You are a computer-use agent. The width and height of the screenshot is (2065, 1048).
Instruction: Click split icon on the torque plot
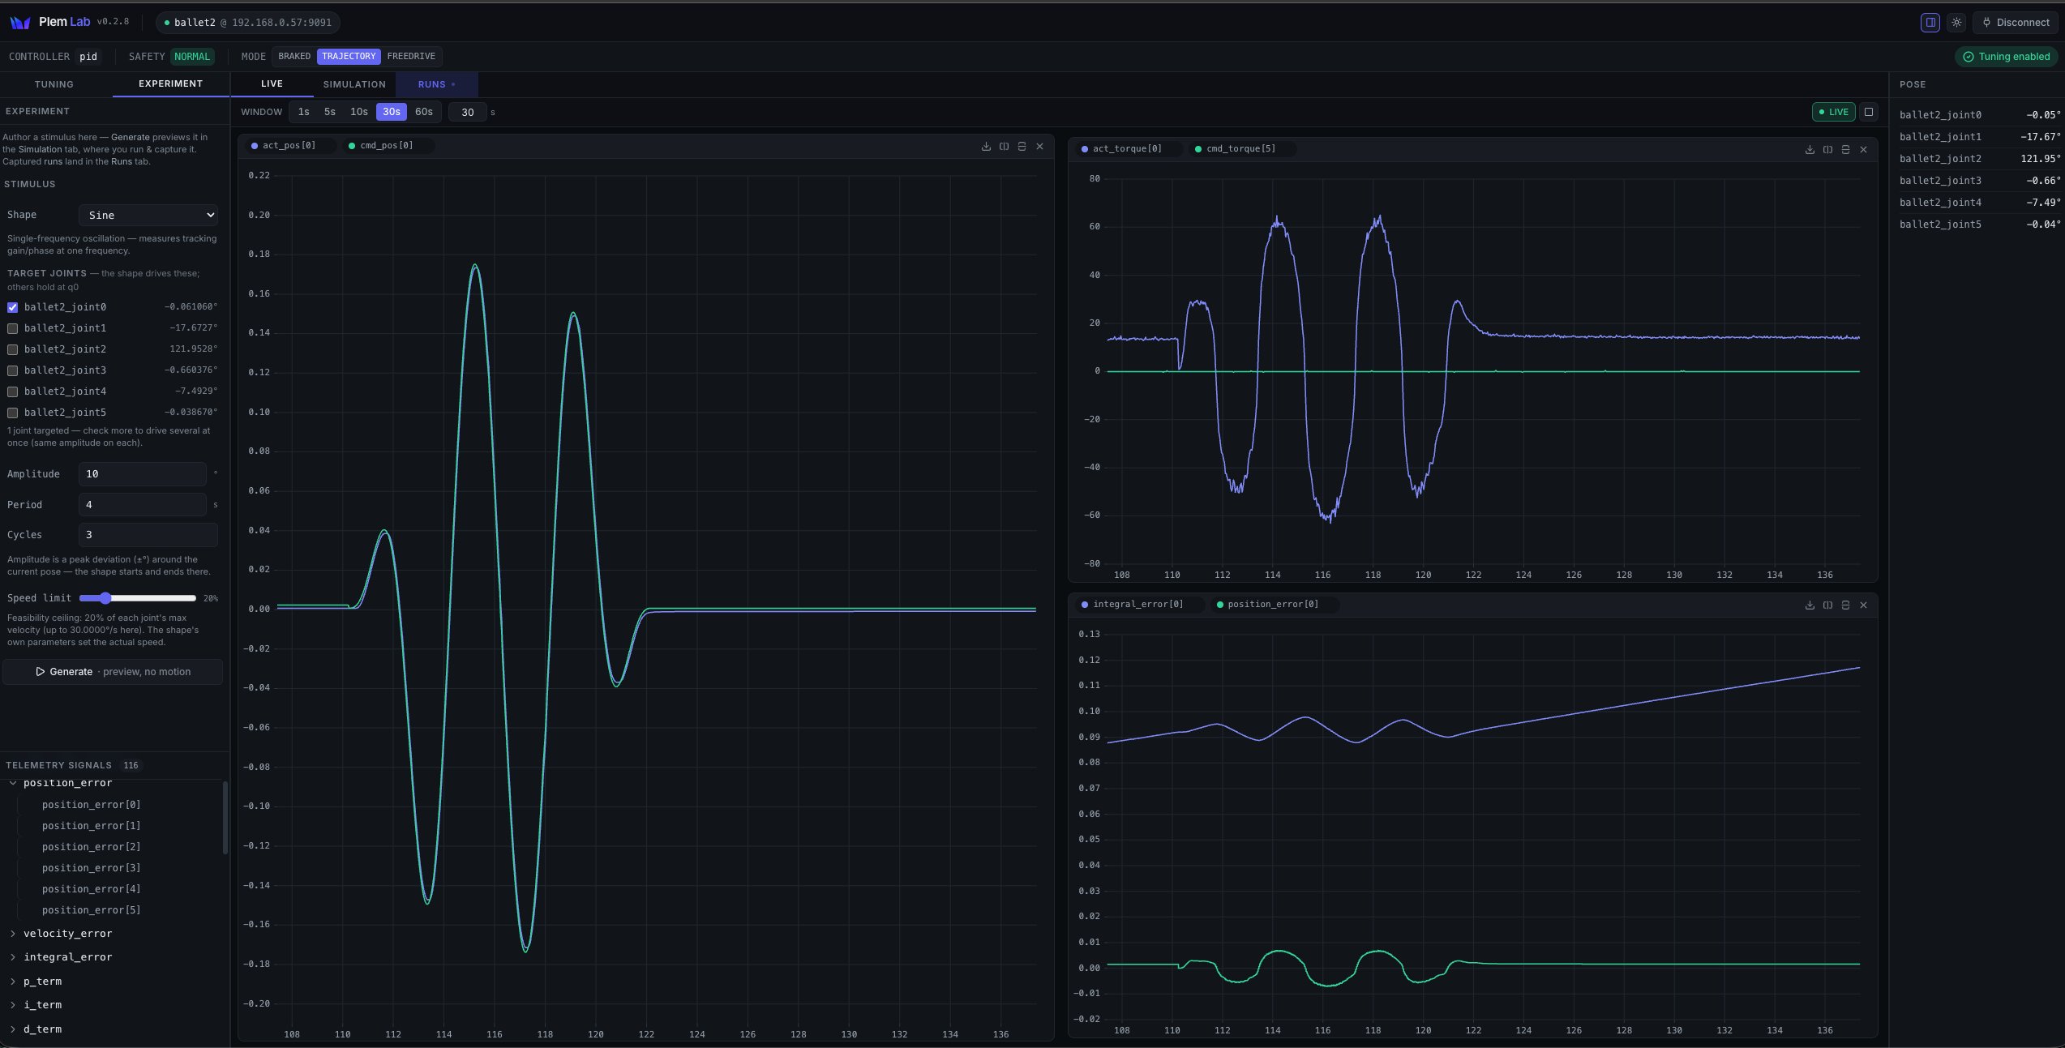pyautogui.click(x=1827, y=150)
